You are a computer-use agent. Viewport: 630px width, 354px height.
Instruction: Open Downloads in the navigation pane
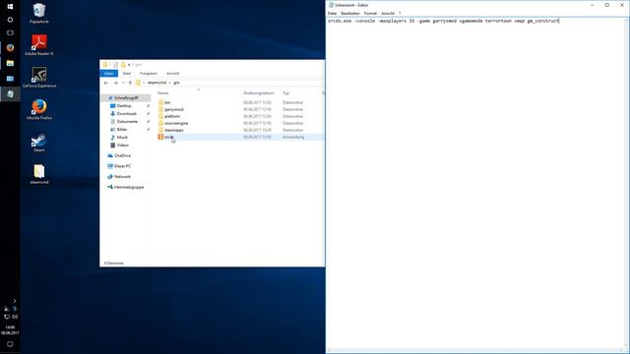[x=127, y=114]
